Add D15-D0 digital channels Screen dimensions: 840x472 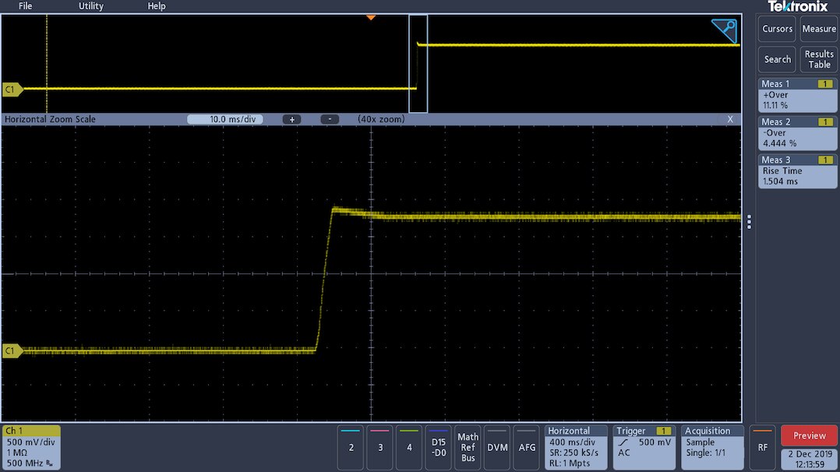(438, 447)
